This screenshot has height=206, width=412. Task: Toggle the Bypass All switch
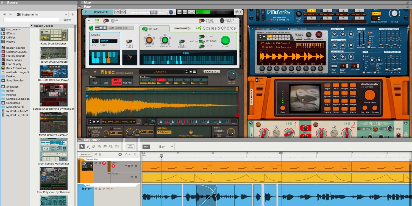106,21
